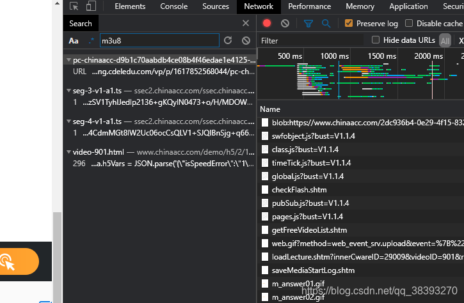464x303 pixels.
Task: Open the Sources tab
Action: [216, 6]
